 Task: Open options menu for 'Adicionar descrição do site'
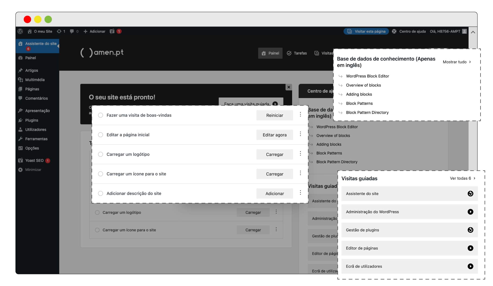point(300,193)
